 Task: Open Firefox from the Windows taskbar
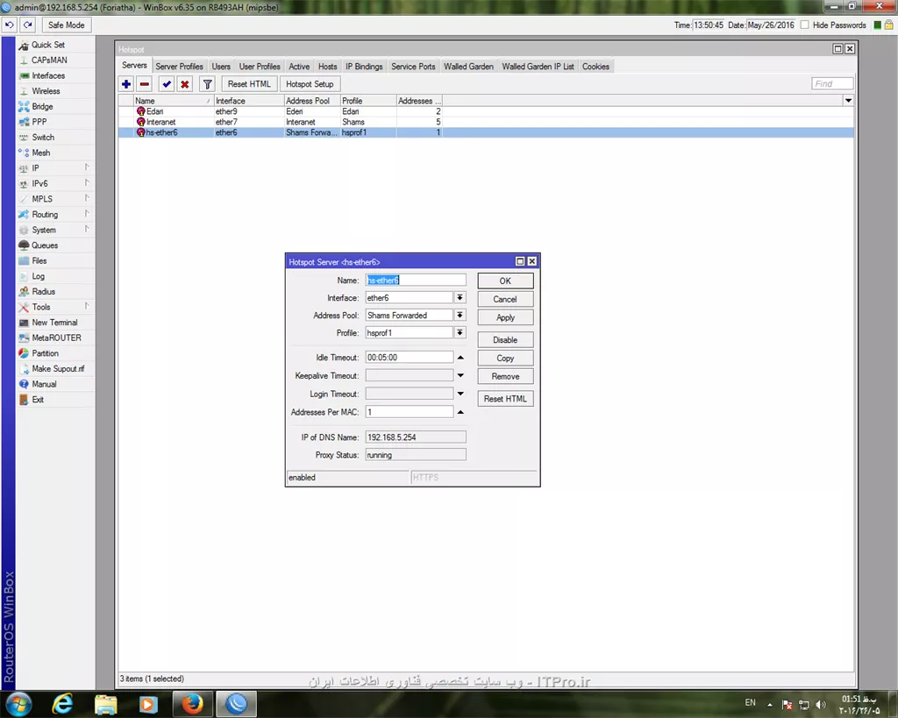[193, 704]
